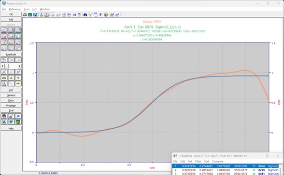Click the gray export icon beside the yellow one
Image resolution: width=284 pixels, height=175 pixels.
coord(46,14)
